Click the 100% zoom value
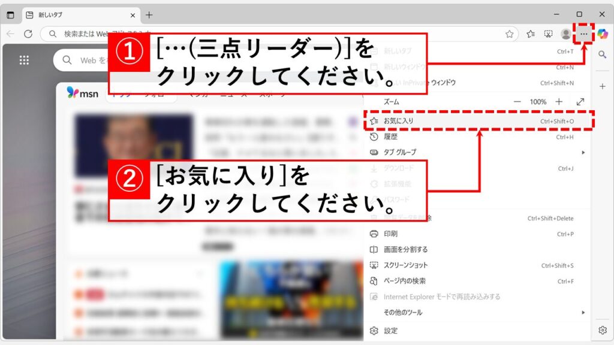The height and width of the screenshot is (345, 614). click(x=538, y=102)
